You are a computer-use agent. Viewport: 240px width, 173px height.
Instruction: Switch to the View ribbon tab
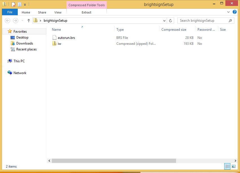coord(58,12)
